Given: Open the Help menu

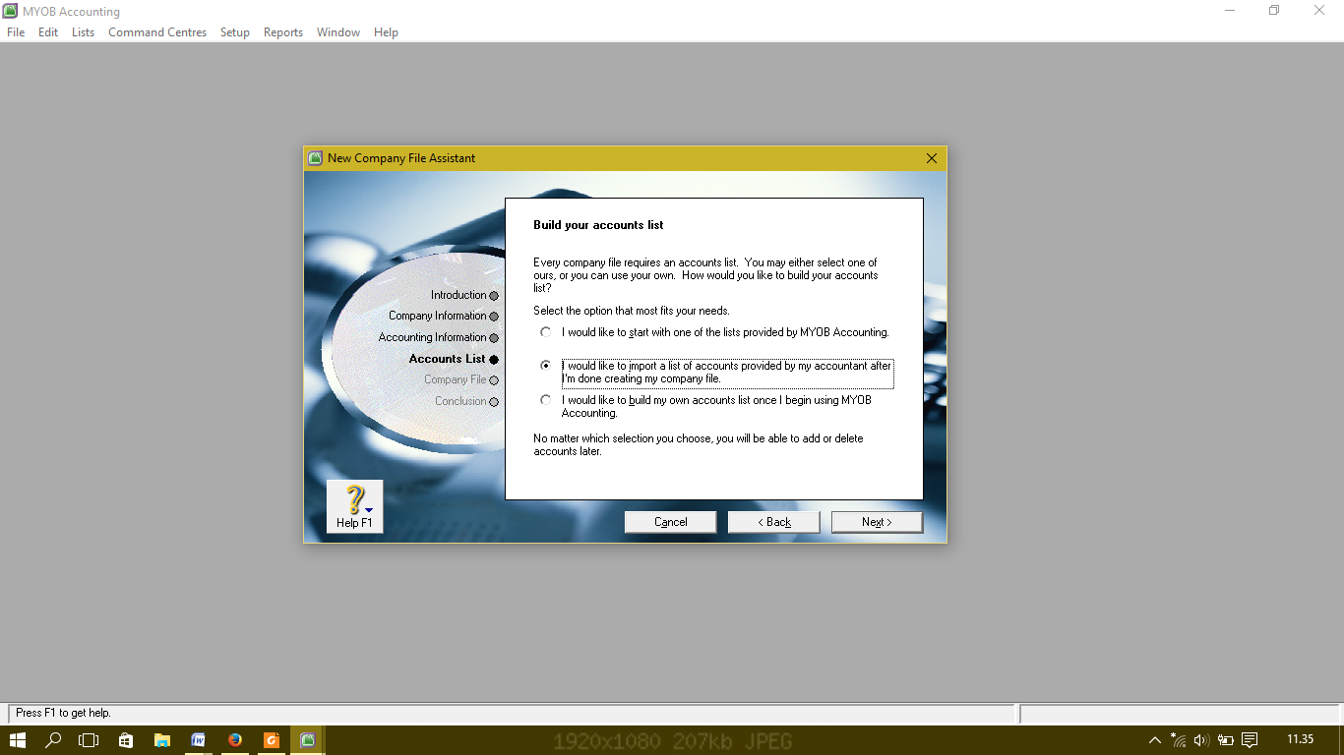Looking at the screenshot, I should click(387, 32).
